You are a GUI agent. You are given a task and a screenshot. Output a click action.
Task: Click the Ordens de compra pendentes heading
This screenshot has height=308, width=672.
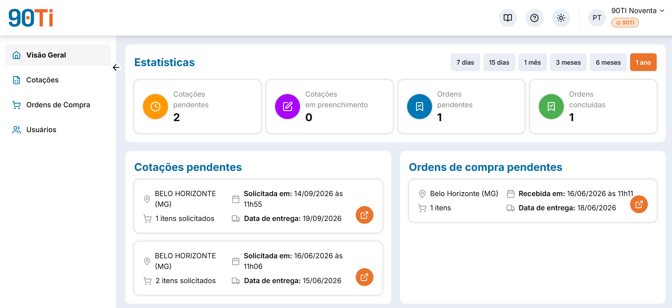(485, 167)
